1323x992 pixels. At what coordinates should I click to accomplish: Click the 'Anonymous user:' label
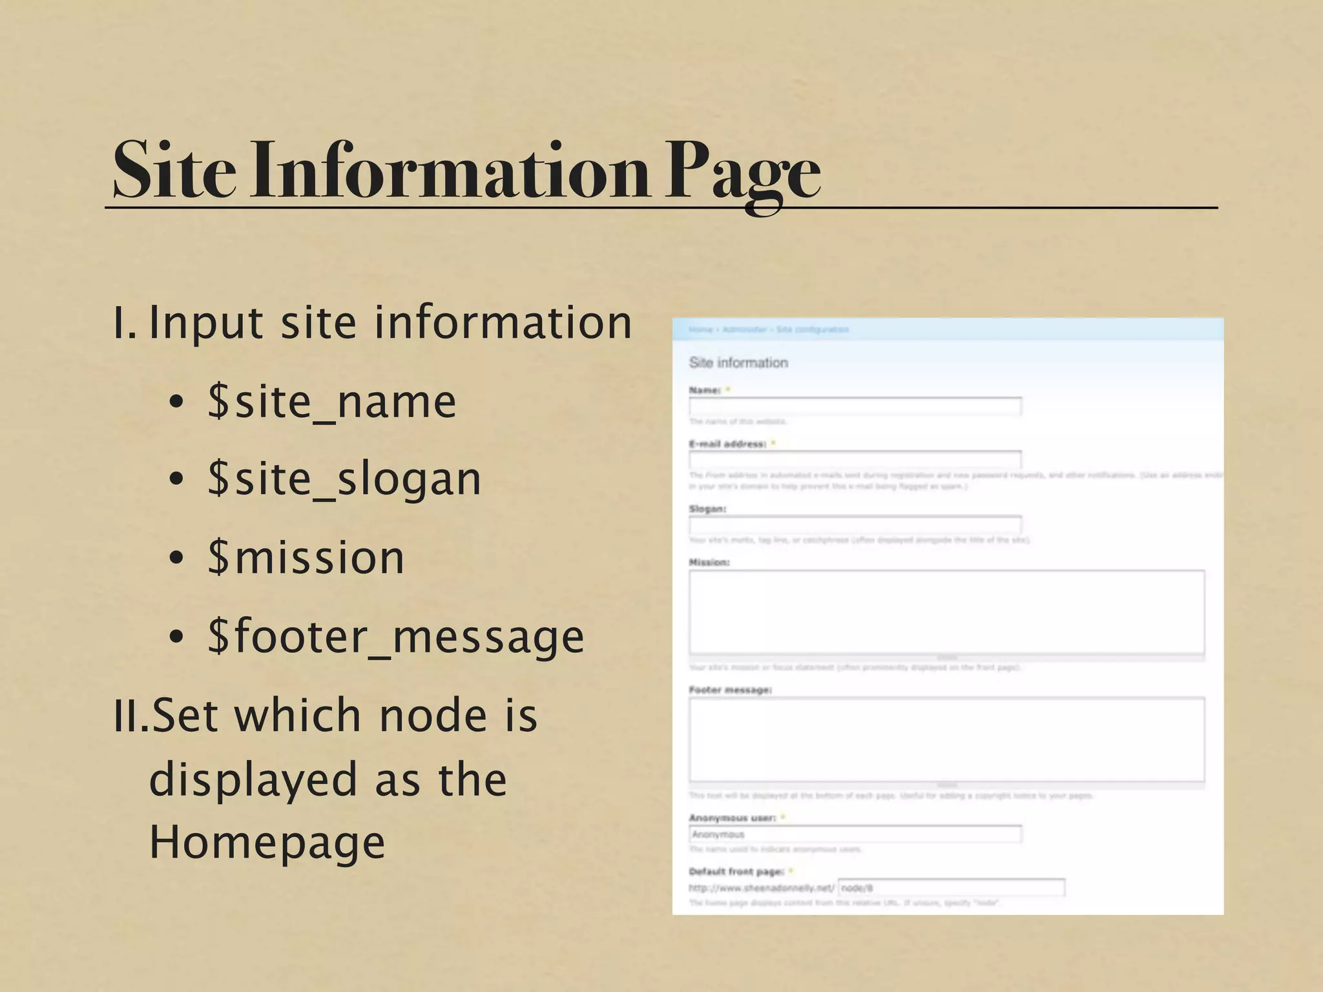click(732, 818)
